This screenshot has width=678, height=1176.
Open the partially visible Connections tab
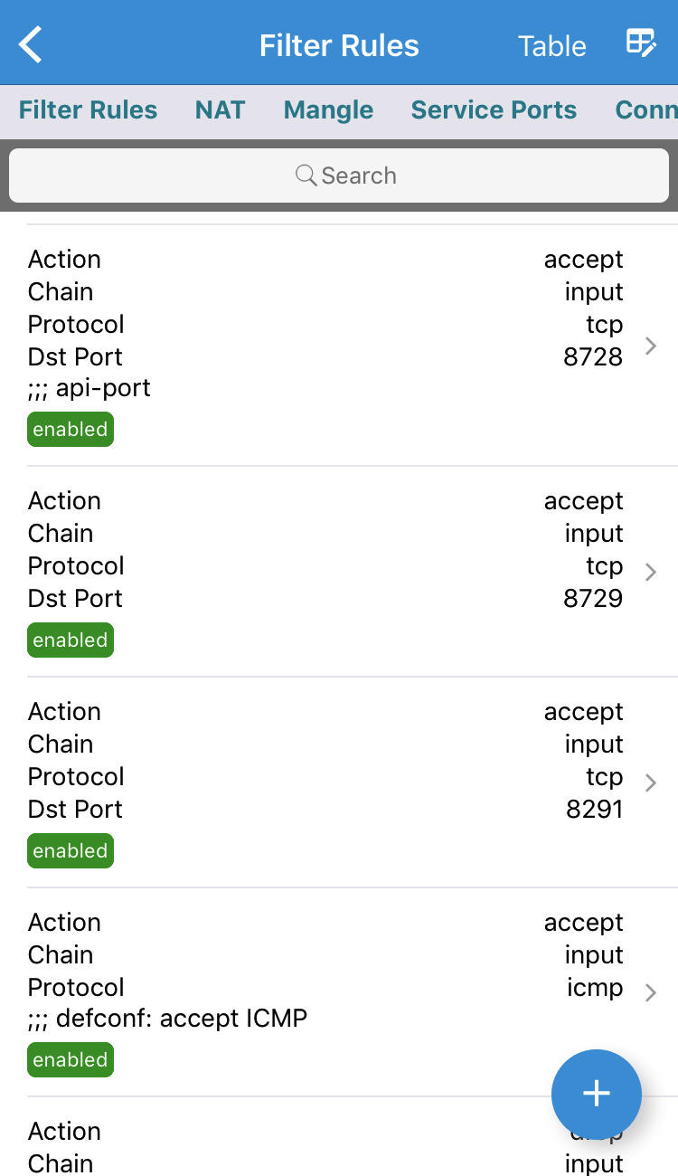tap(645, 110)
